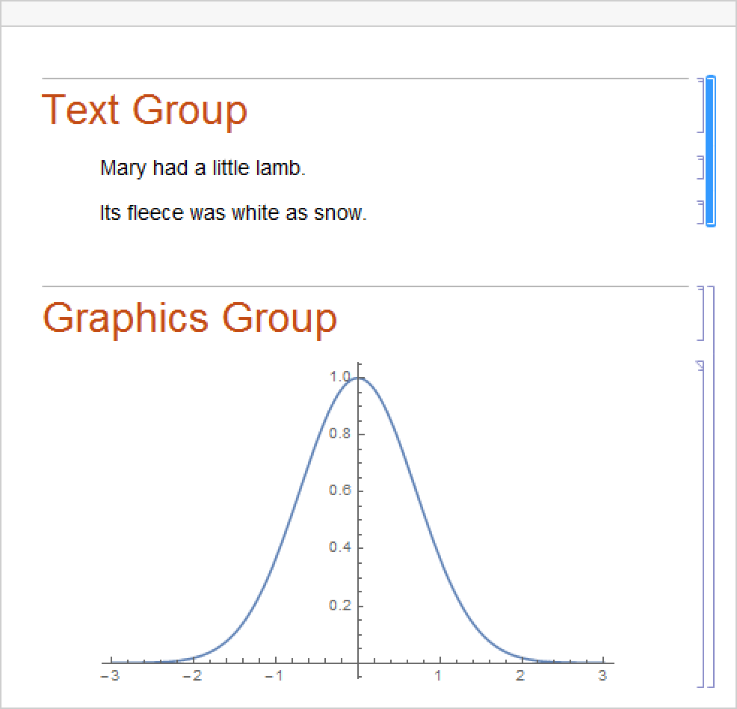Select the Text Group title cell bracket
The height and width of the screenshot is (709, 737).
point(701,105)
